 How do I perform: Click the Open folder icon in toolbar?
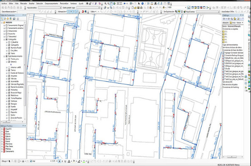coord(135,7)
